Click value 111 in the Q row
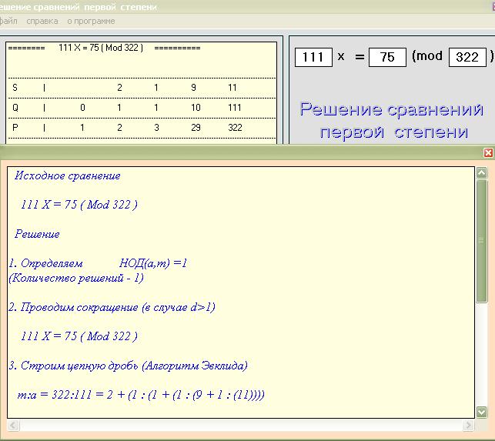The height and width of the screenshot is (441, 495). click(235, 108)
